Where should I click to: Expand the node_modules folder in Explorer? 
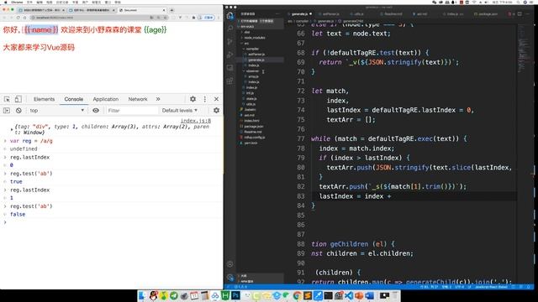click(x=260, y=38)
